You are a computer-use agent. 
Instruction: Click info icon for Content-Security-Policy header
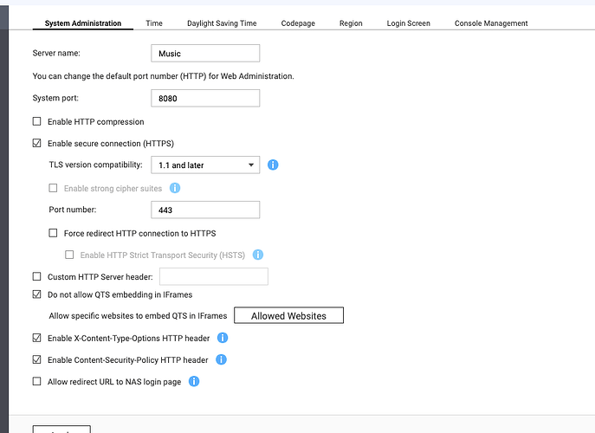221,359
